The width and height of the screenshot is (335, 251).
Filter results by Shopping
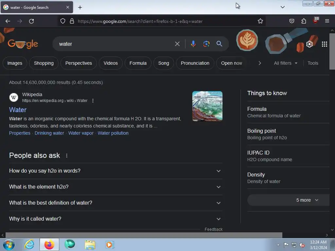click(44, 63)
